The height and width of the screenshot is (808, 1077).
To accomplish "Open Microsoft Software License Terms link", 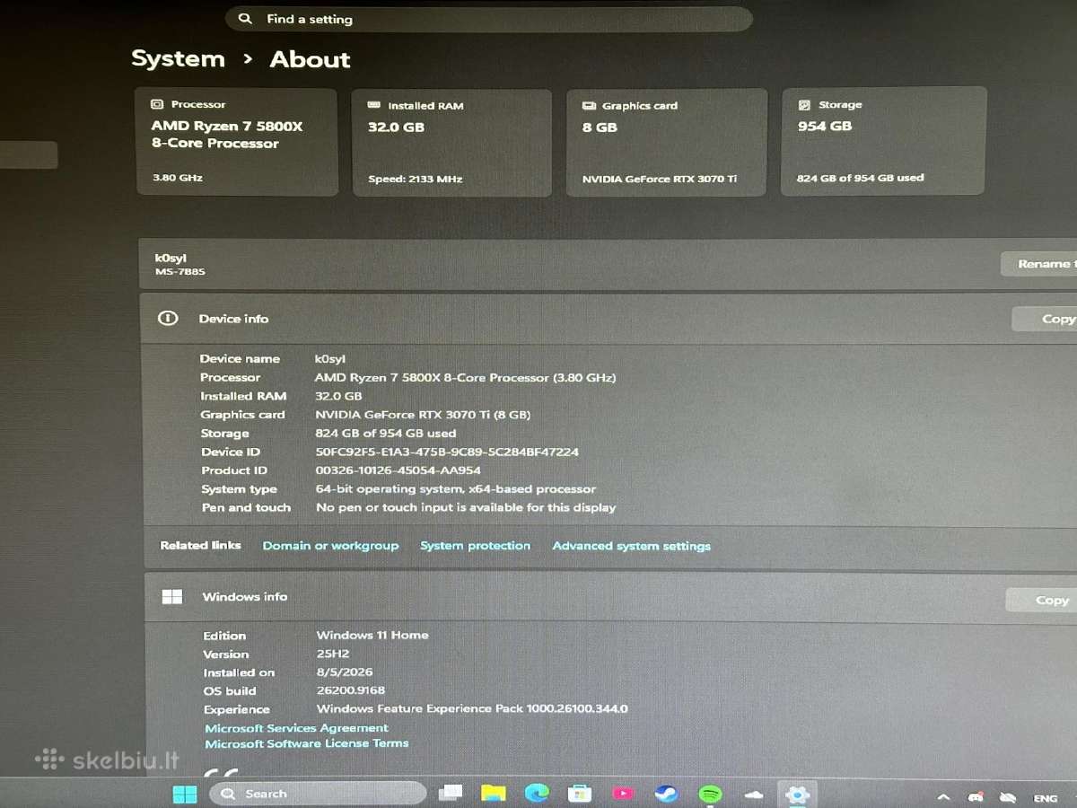I will click(306, 743).
